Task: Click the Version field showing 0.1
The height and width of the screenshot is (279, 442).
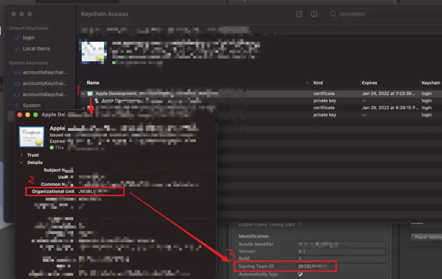Action: coord(341,251)
